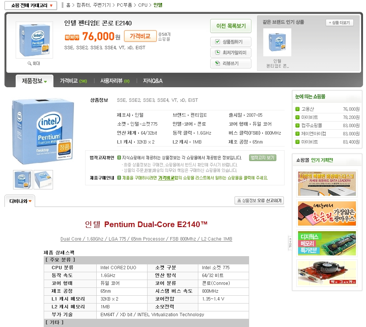
Task: Open the 외장하드디스크 SATA banner
Action: click(327, 184)
